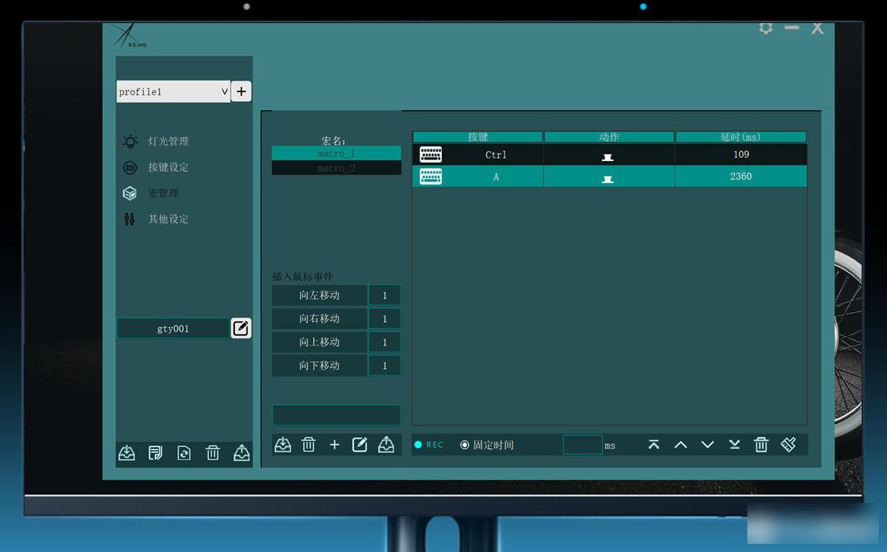This screenshot has width=887, height=552.
Task: Add a new profile with plus button
Action: click(241, 92)
